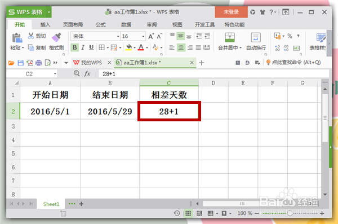
Task: Open the 表格样式 table style icon
Action: [x=321, y=38]
